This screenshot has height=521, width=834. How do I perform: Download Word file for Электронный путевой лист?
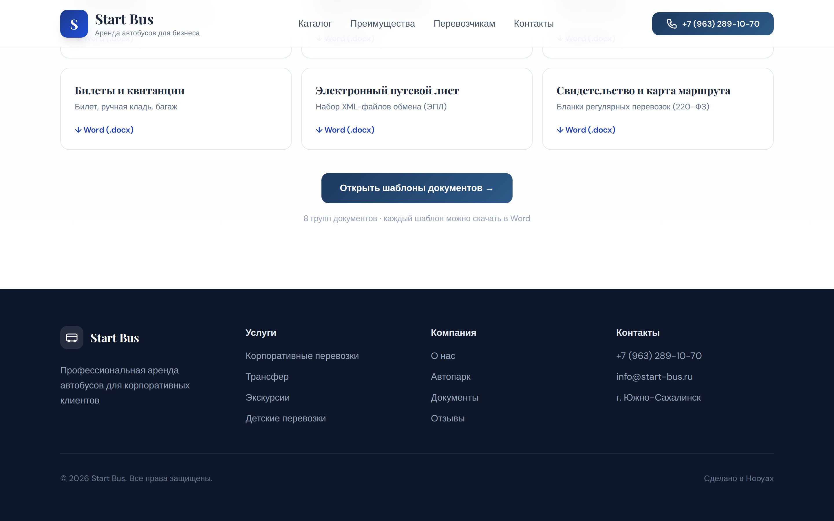[x=345, y=130]
